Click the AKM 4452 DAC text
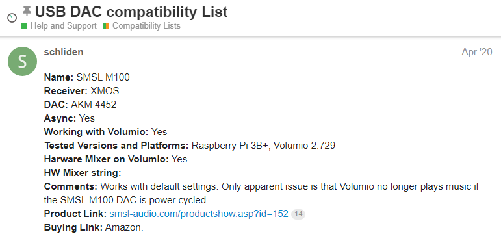 94,105
